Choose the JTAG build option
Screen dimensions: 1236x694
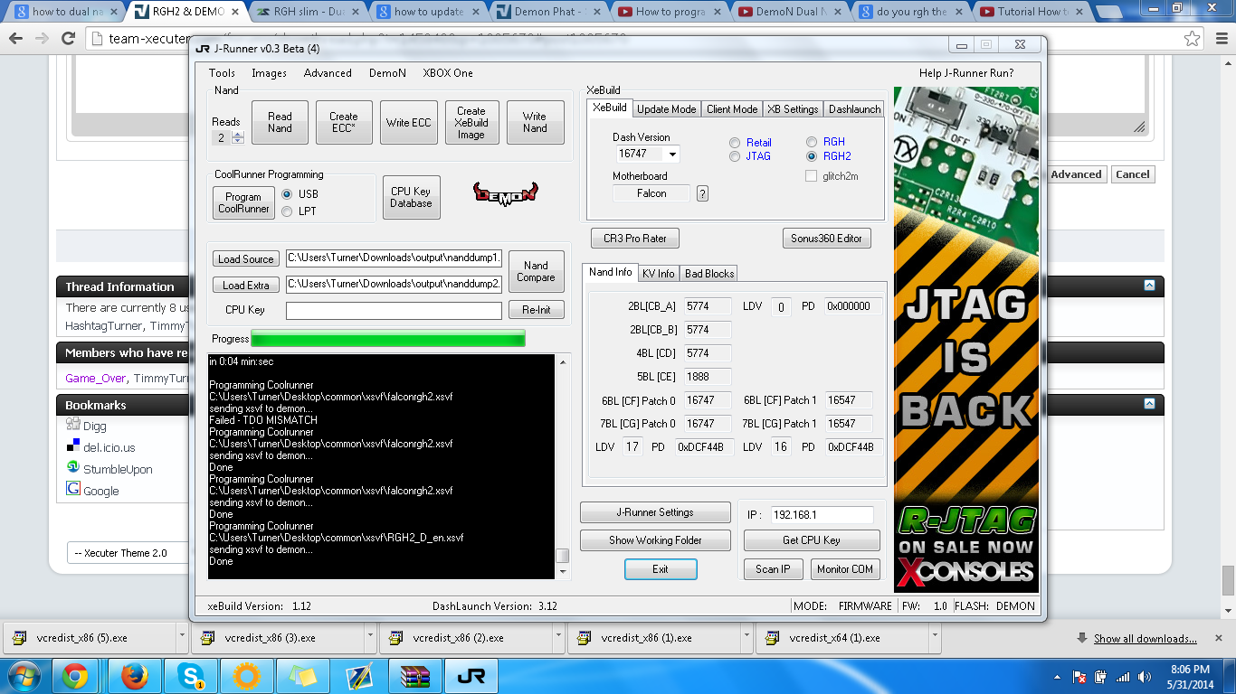pyautogui.click(x=736, y=156)
